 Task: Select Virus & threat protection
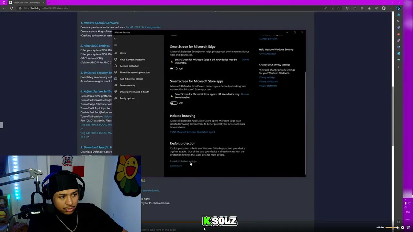point(132,60)
